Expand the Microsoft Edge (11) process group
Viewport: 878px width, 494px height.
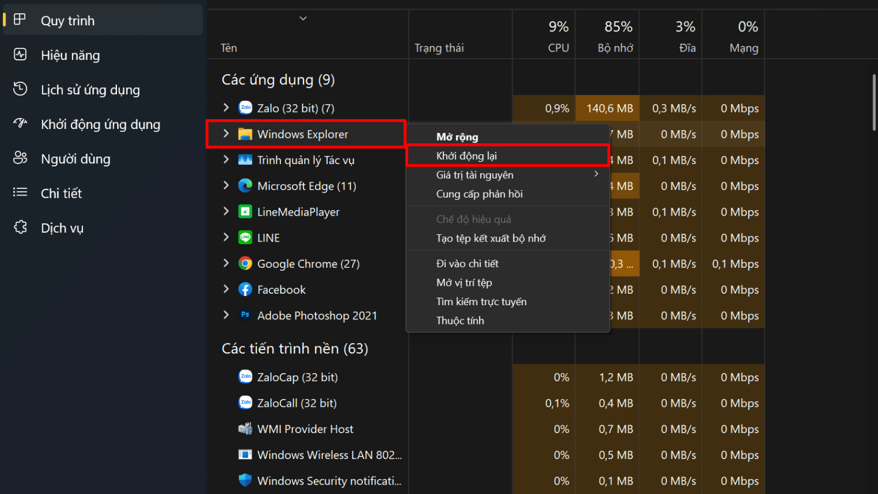[x=226, y=186]
